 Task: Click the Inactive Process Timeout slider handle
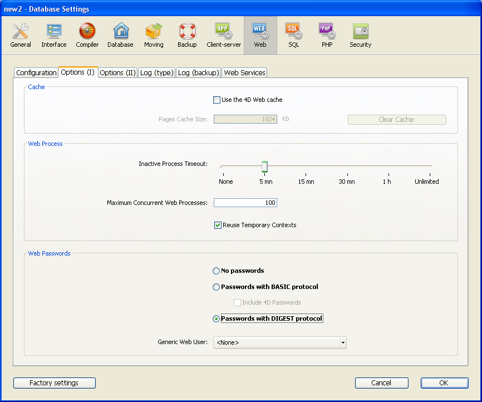tap(265, 166)
